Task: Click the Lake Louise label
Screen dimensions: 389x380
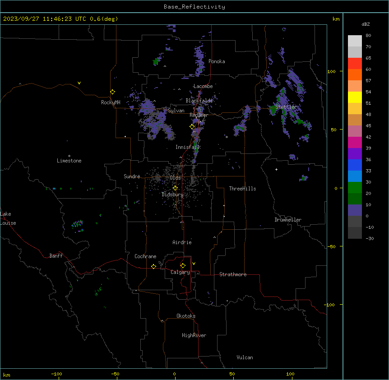Action: [8, 218]
